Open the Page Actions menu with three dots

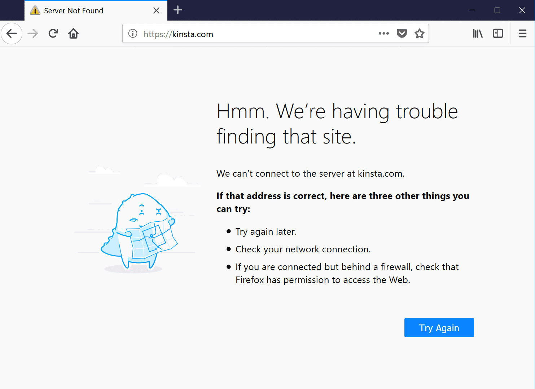[x=383, y=33]
